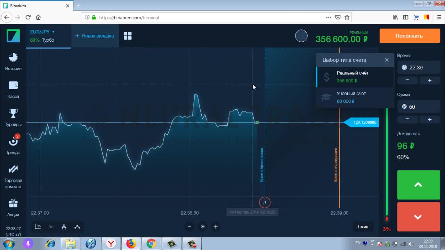The width and height of the screenshot is (445, 250).
Task: Open the Firefox hamburger menu
Action: tap(439, 17)
